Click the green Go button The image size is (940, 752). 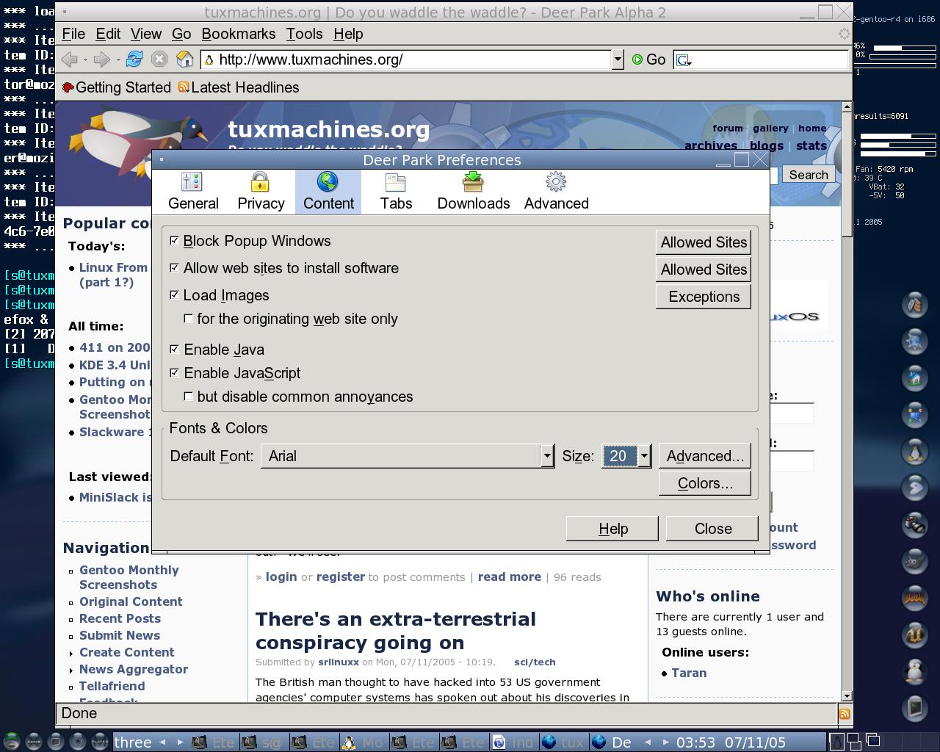pyautogui.click(x=648, y=59)
